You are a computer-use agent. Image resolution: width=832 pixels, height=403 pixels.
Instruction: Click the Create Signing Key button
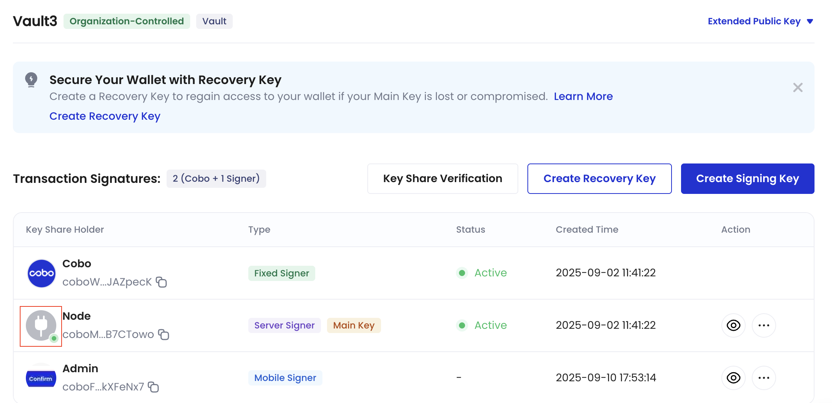click(x=747, y=178)
